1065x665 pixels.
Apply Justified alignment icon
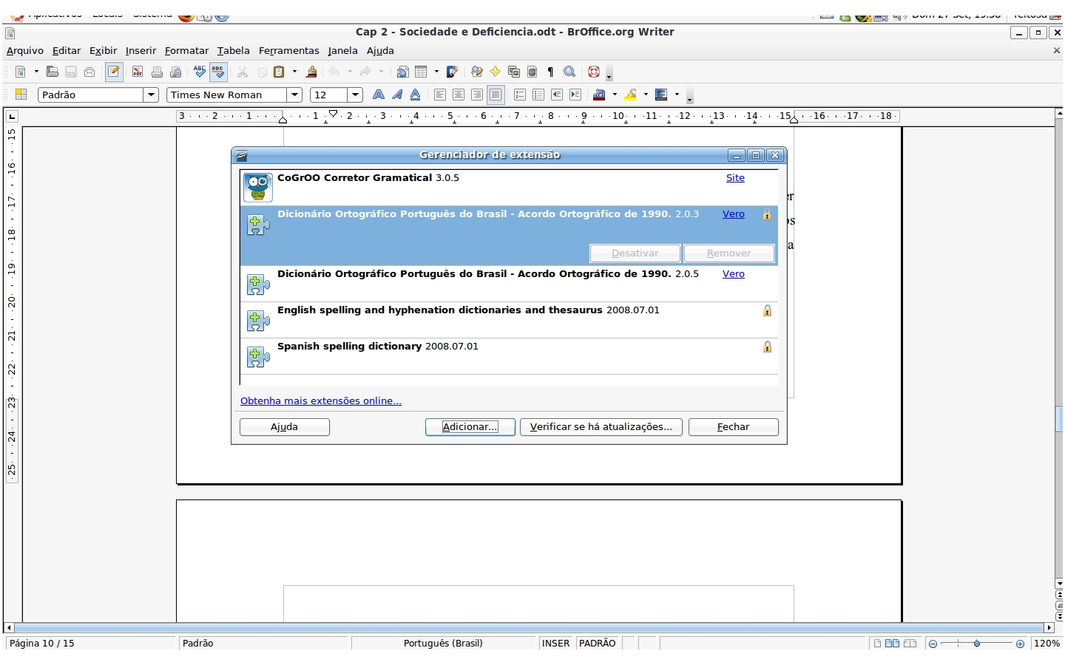tap(496, 95)
